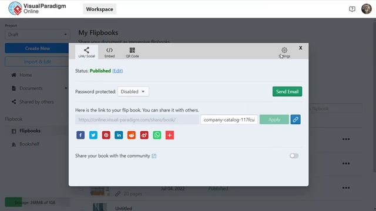Click the Apply button
The height and width of the screenshot is (211, 376).
click(274, 120)
